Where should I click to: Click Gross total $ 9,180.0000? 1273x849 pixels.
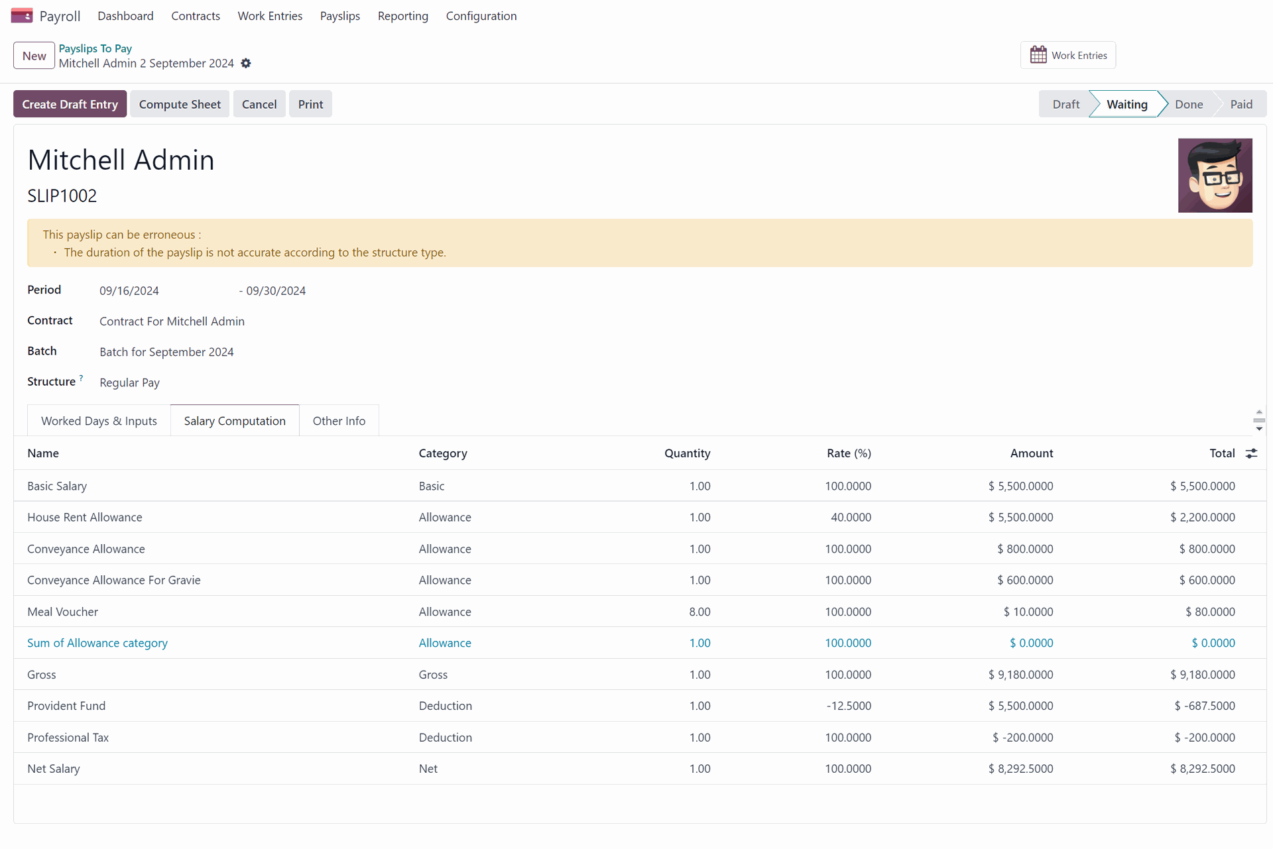point(1202,675)
